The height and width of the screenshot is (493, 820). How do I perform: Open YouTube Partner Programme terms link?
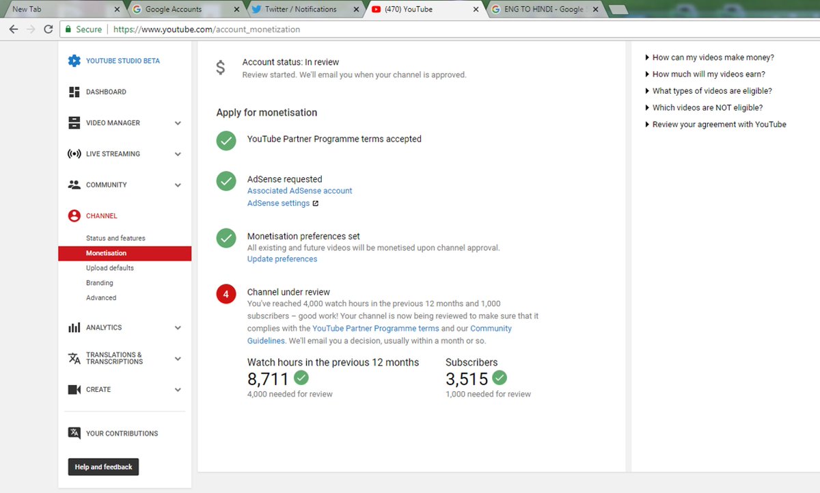pos(376,329)
